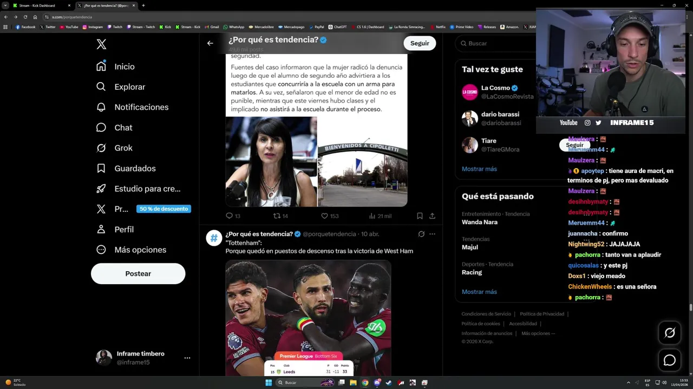
Task: Open the Wanda Nara trend
Action: [495, 218]
